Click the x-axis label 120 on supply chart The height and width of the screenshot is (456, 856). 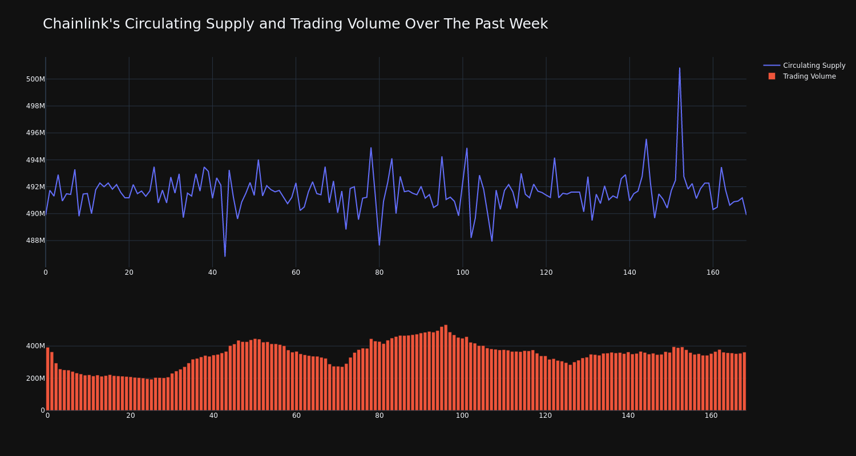coord(546,272)
